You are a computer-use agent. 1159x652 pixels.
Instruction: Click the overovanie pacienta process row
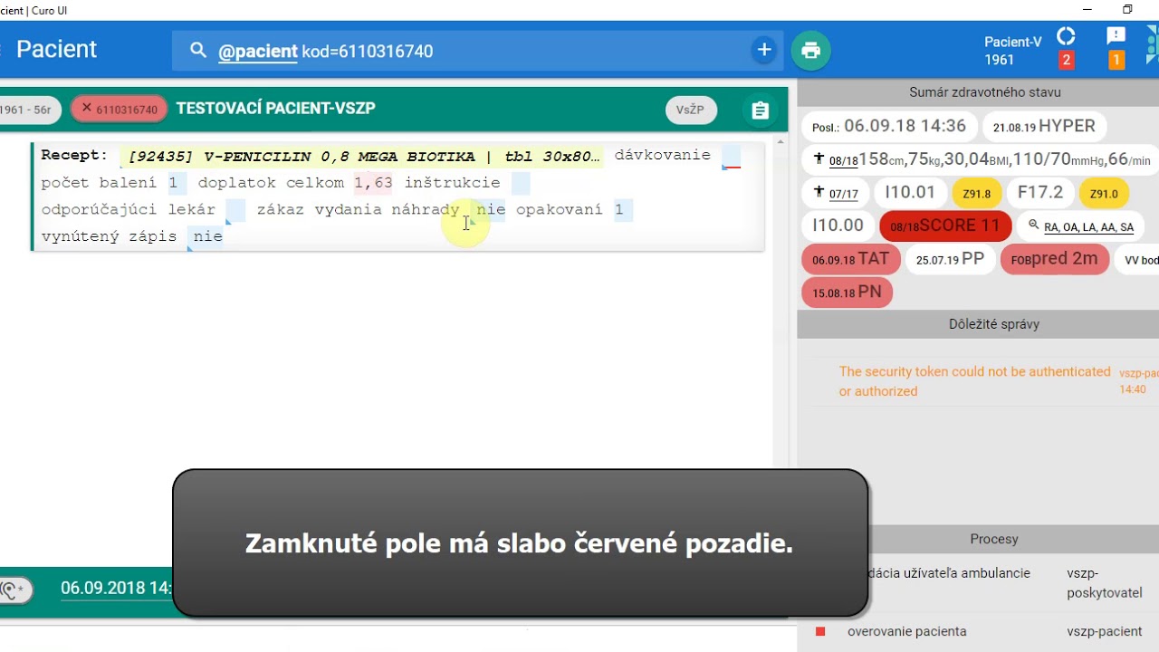point(978,631)
